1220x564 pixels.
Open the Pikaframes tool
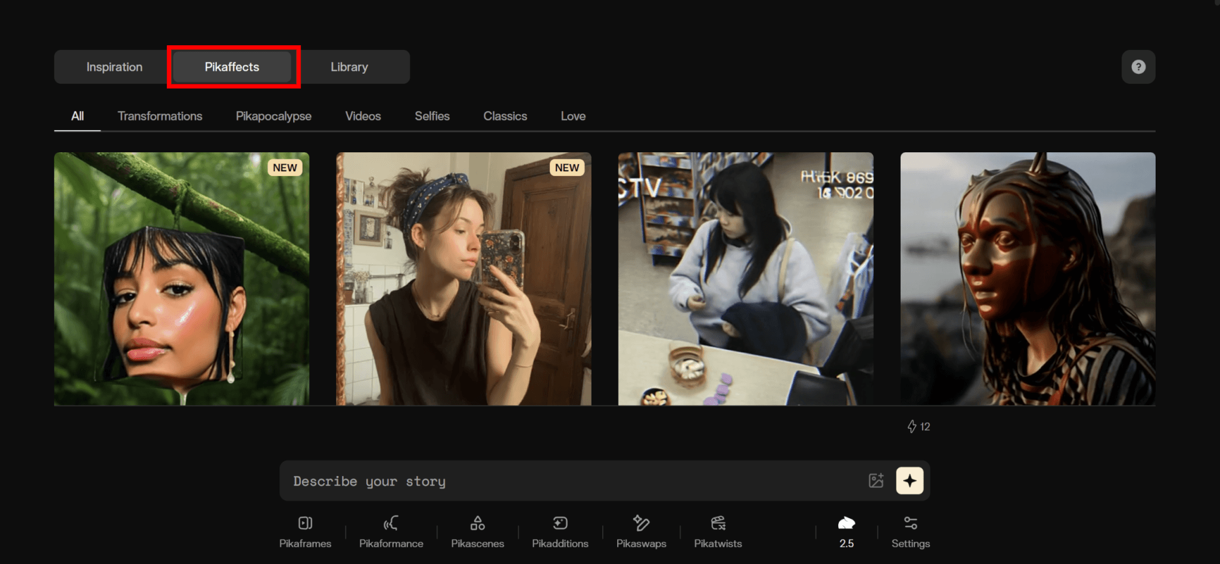[305, 531]
